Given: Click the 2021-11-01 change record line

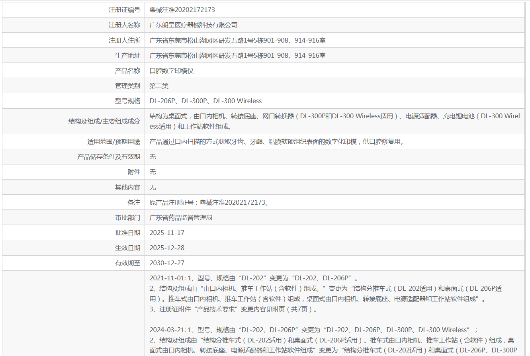Looking at the screenshot, I should click(x=254, y=278).
